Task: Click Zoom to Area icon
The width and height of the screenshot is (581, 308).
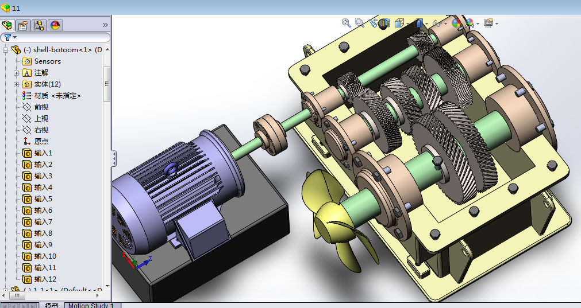Action: [359, 23]
